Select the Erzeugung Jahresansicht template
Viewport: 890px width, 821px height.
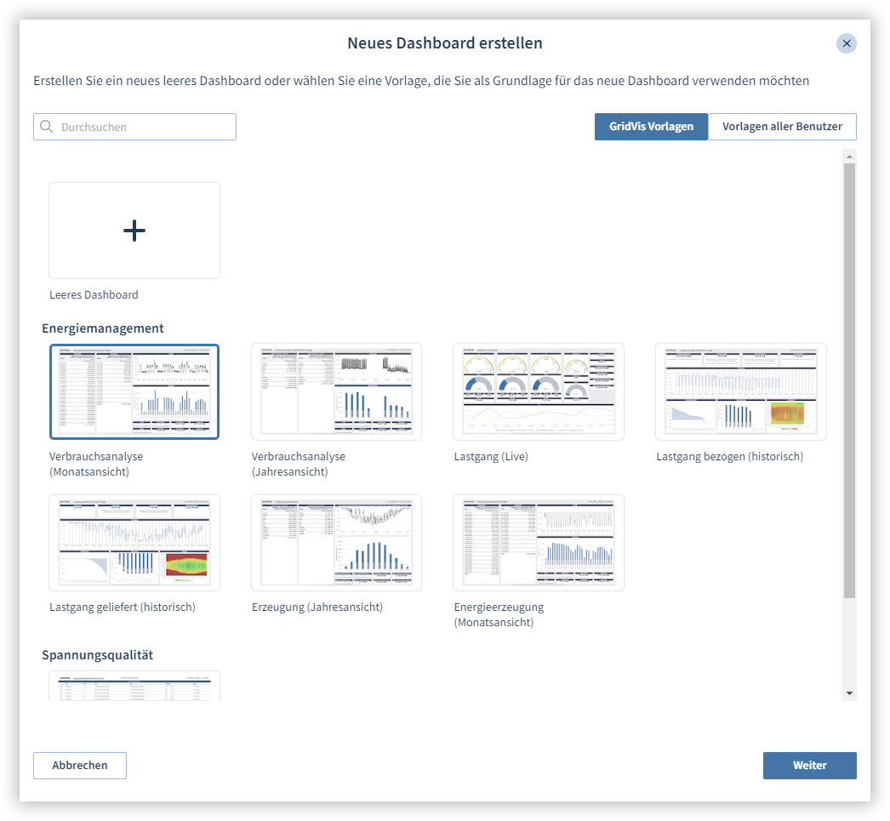pyautogui.click(x=336, y=542)
